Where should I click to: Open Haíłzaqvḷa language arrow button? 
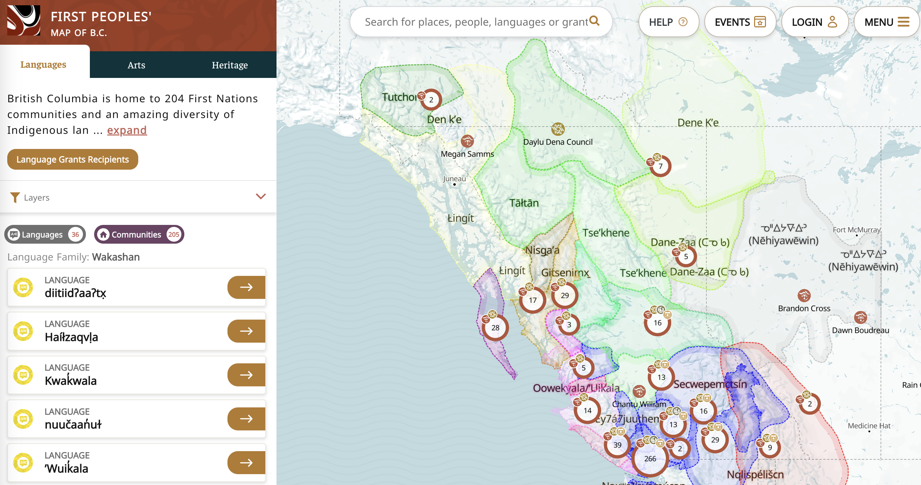246,331
